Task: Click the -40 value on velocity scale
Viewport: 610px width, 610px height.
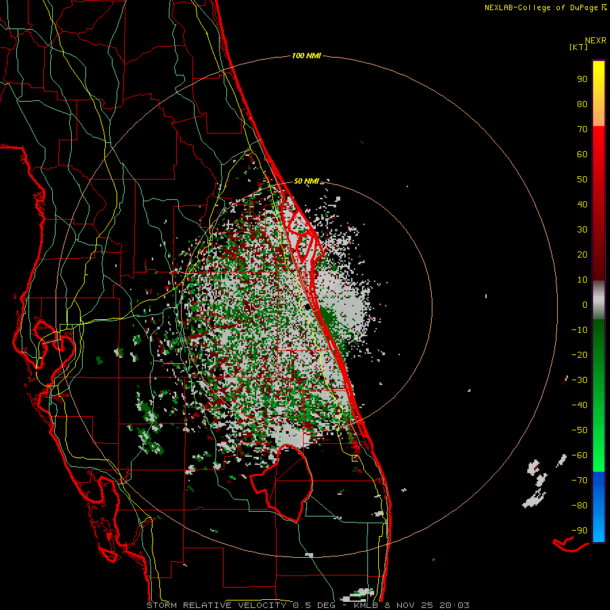Action: 579,405
